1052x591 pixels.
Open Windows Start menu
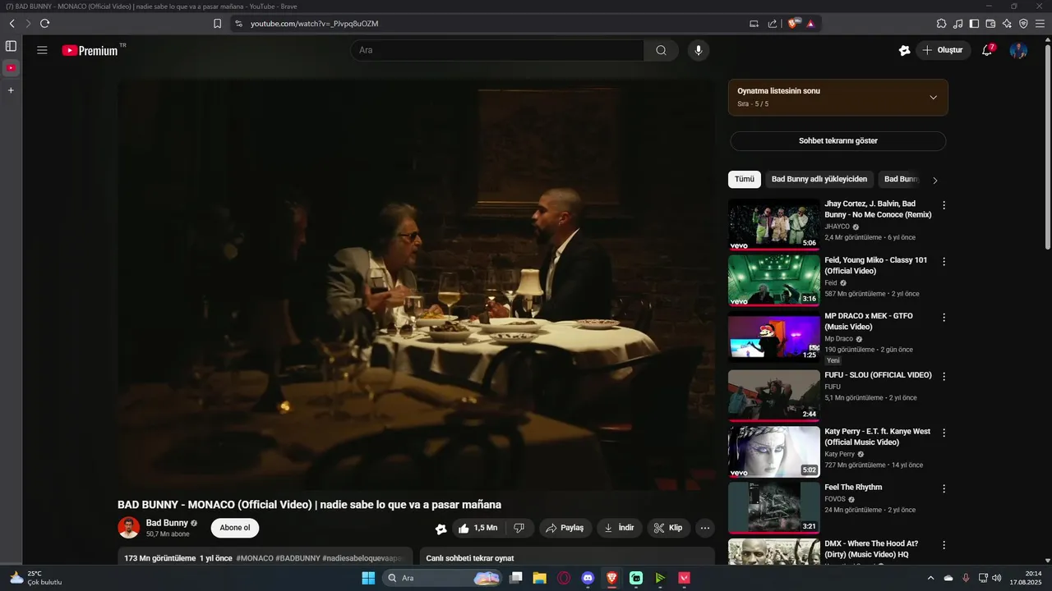pyautogui.click(x=368, y=578)
